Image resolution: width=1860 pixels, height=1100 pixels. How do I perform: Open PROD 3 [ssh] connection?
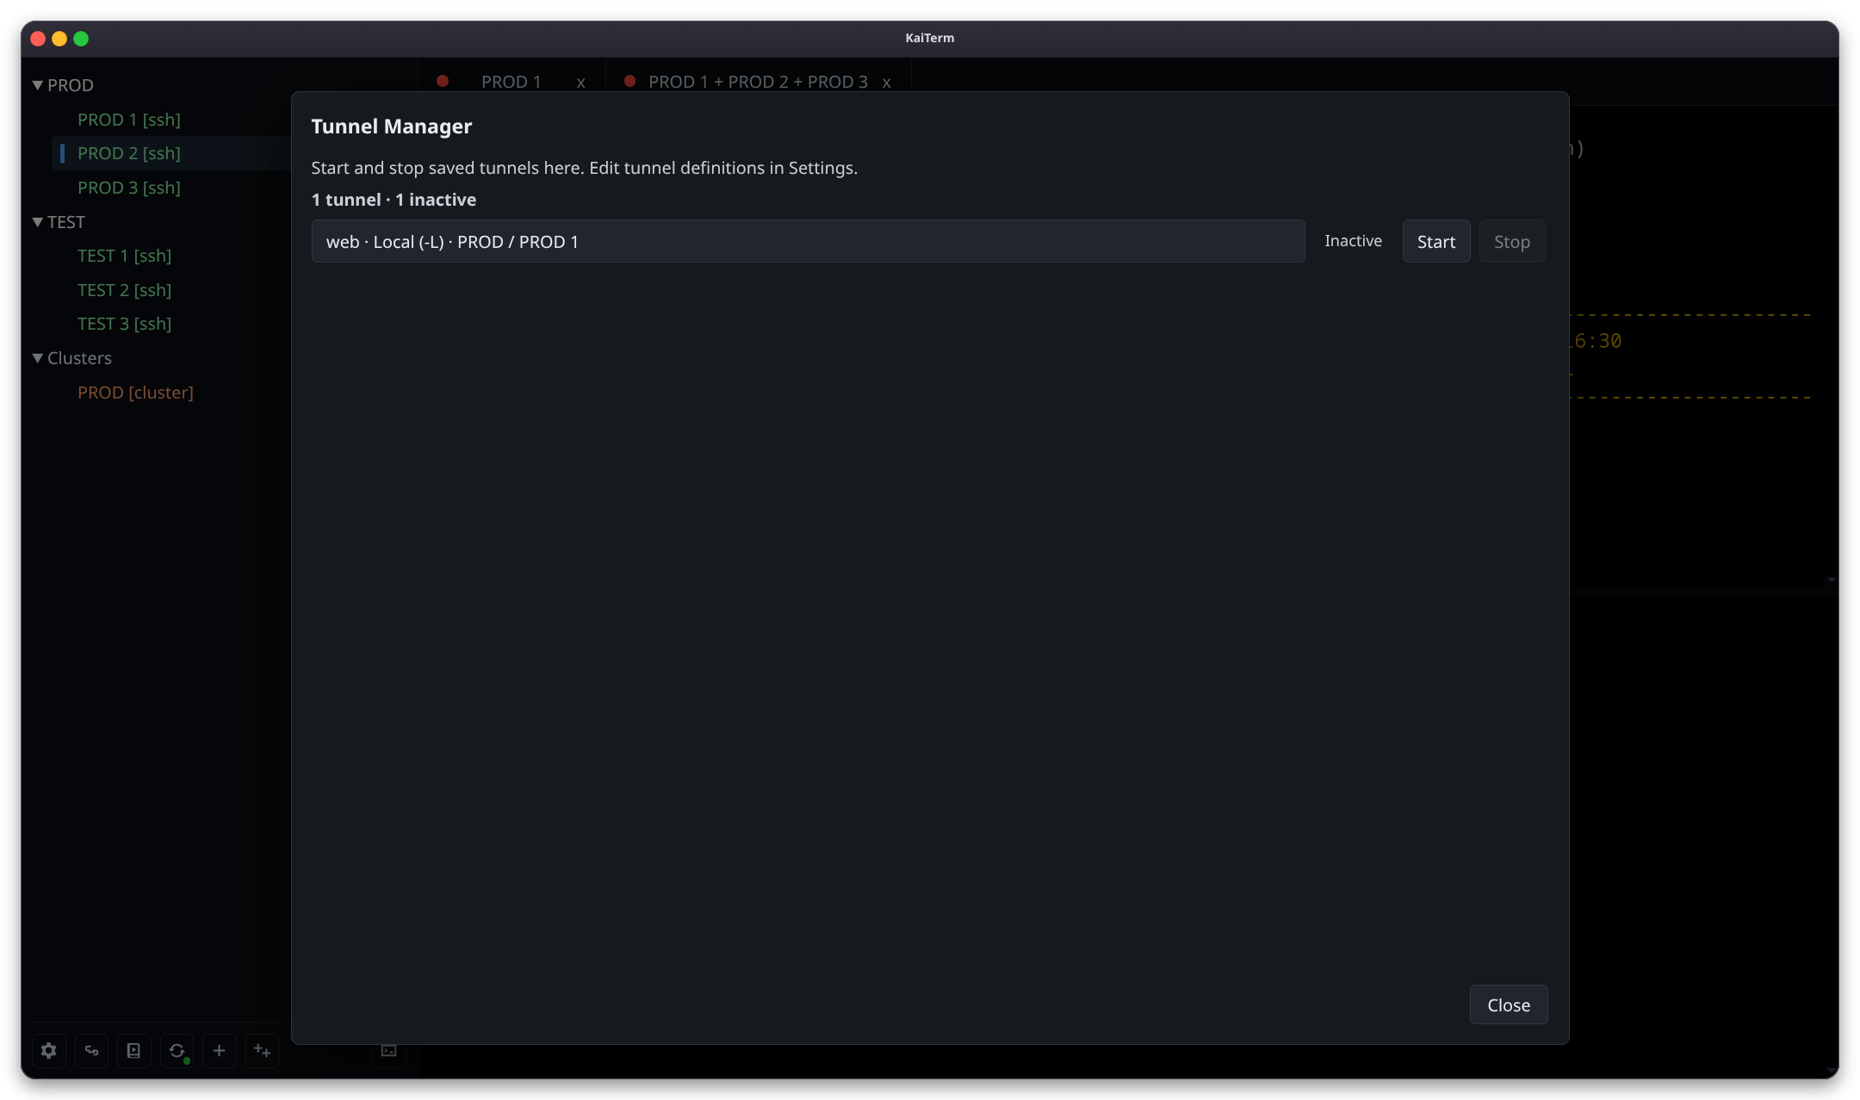coord(129,188)
